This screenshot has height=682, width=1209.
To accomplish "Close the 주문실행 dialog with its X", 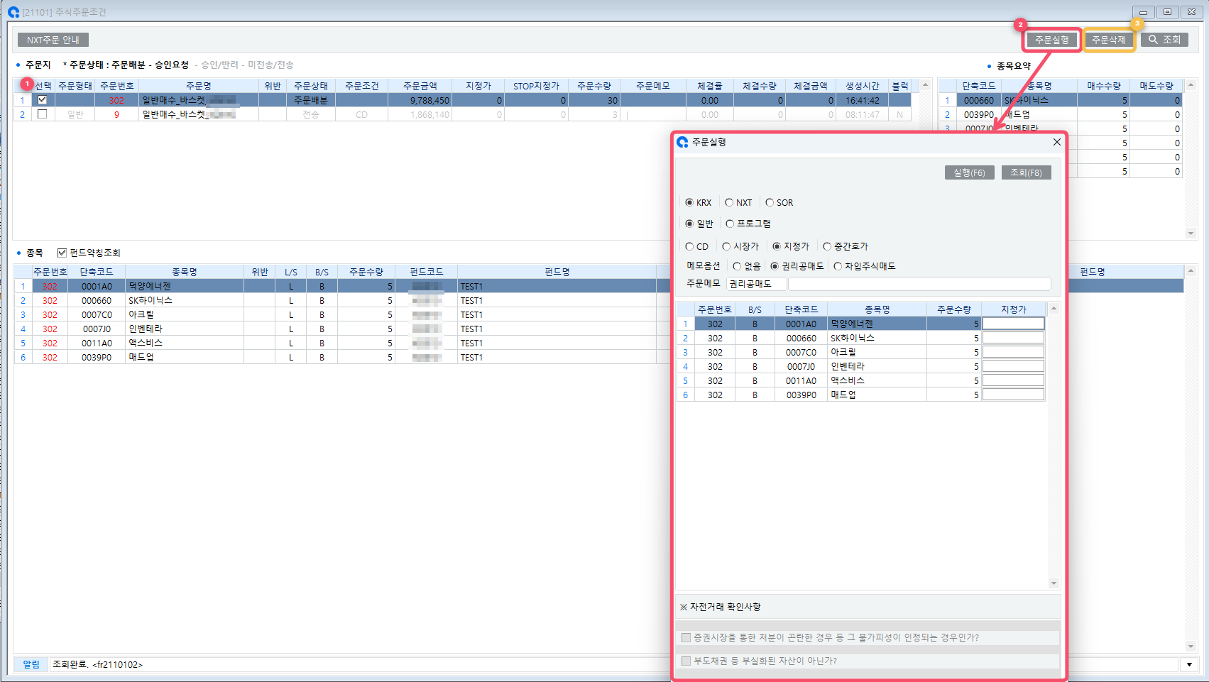I will (x=1056, y=142).
